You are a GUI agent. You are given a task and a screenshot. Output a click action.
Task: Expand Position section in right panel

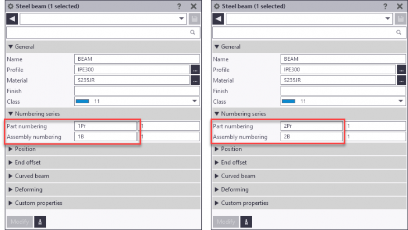tap(310, 149)
